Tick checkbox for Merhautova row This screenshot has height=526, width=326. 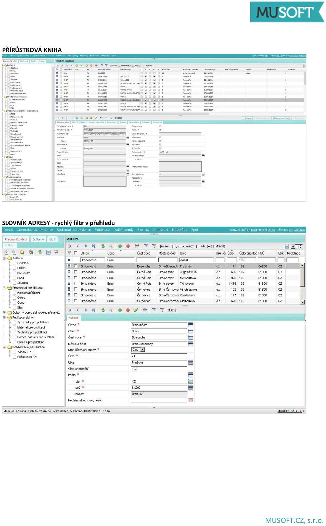(76, 278)
